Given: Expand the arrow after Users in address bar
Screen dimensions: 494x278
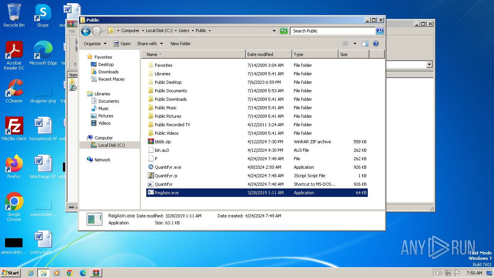Looking at the screenshot, I should (x=192, y=31).
